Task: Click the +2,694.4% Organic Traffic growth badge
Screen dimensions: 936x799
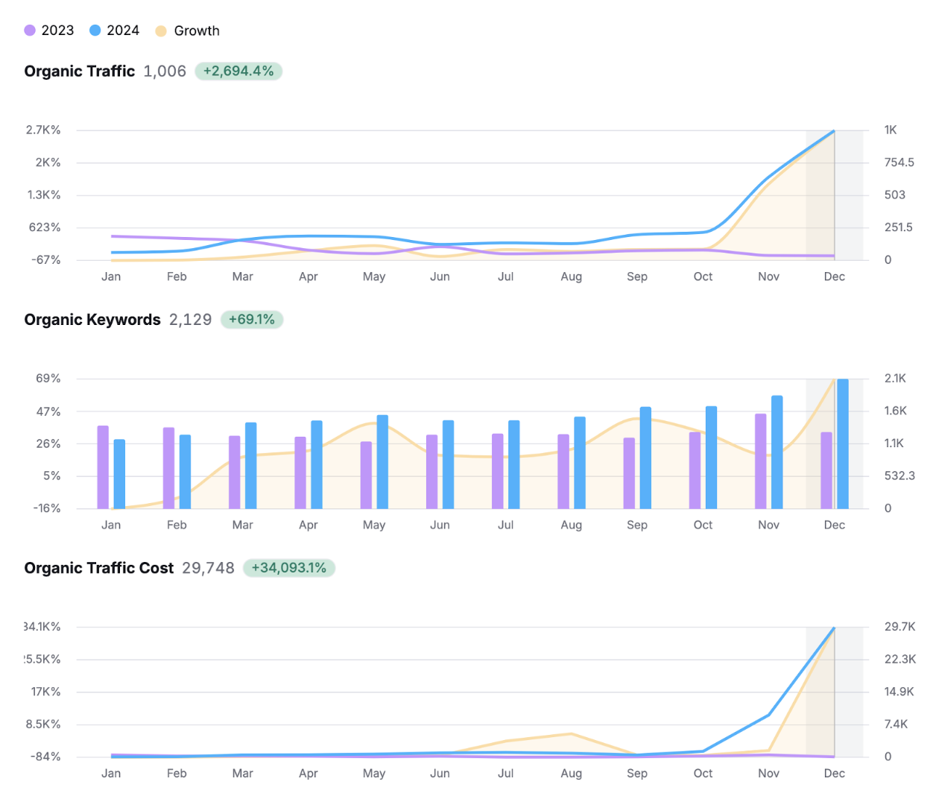Action: [x=238, y=72]
